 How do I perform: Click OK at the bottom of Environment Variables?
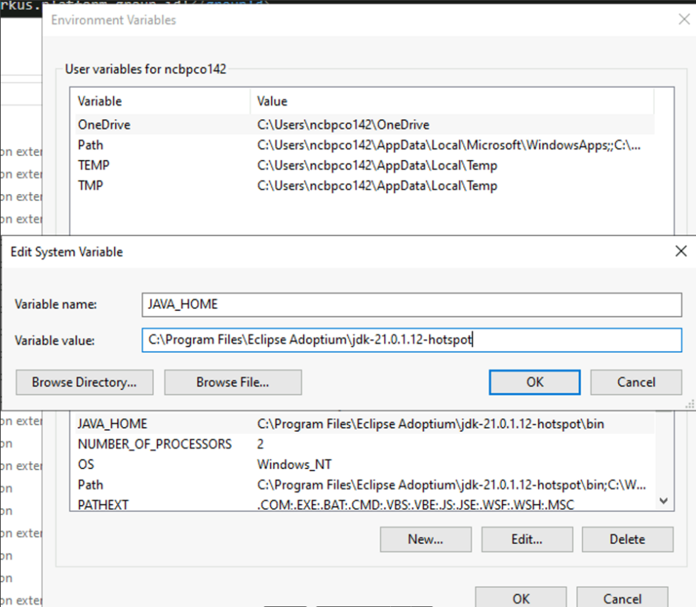coord(520,599)
